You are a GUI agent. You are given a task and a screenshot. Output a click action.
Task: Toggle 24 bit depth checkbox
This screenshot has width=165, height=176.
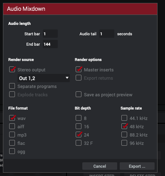point(79,134)
